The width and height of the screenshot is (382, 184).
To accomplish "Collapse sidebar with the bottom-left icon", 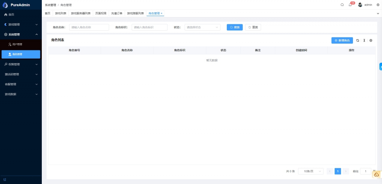I will tap(5, 180).
